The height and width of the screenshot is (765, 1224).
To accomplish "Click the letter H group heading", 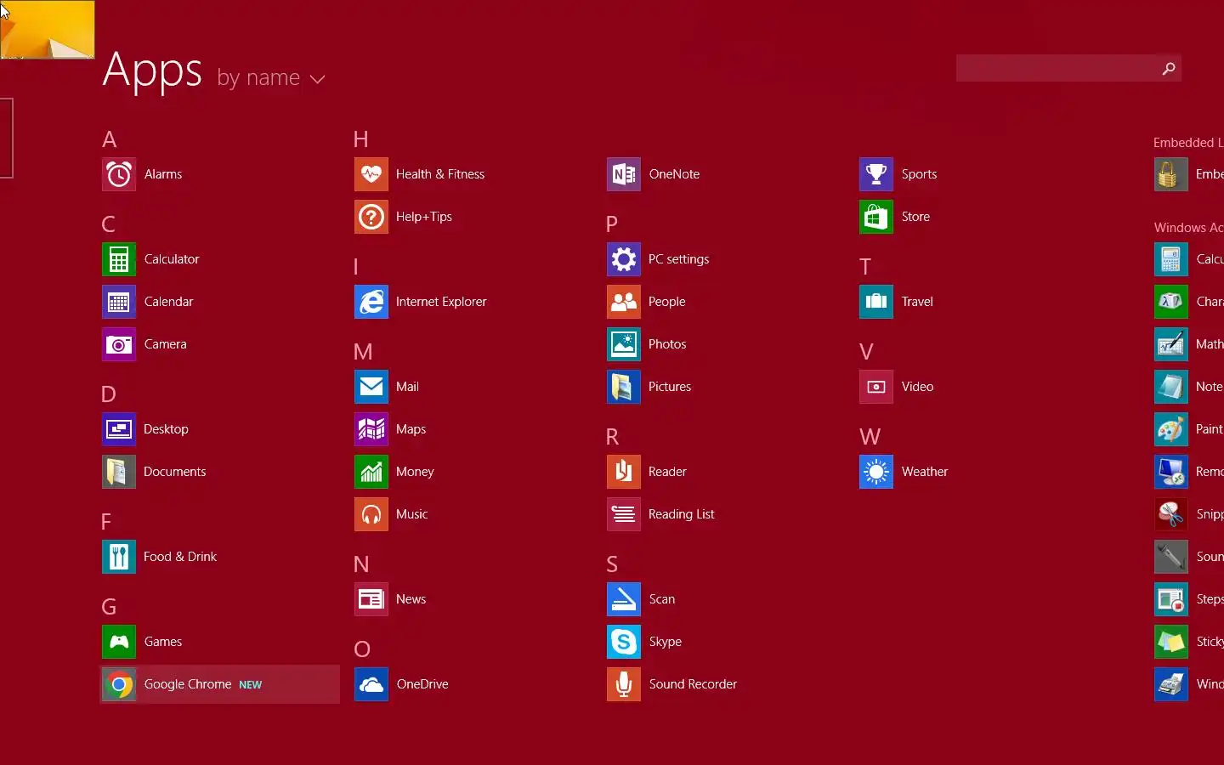I will click(361, 139).
